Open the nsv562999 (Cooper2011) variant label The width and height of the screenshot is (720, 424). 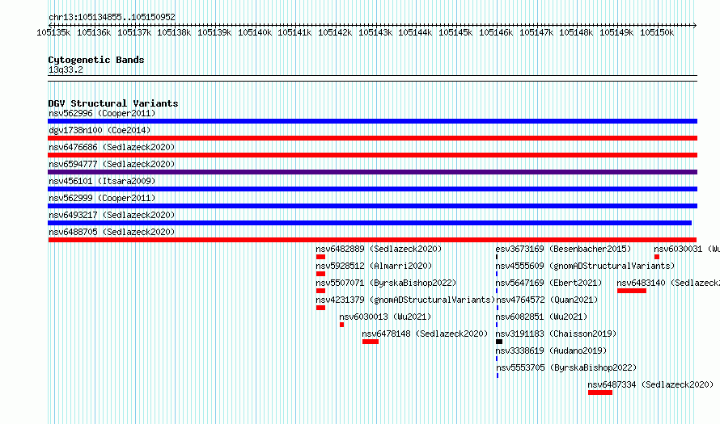[x=102, y=198]
